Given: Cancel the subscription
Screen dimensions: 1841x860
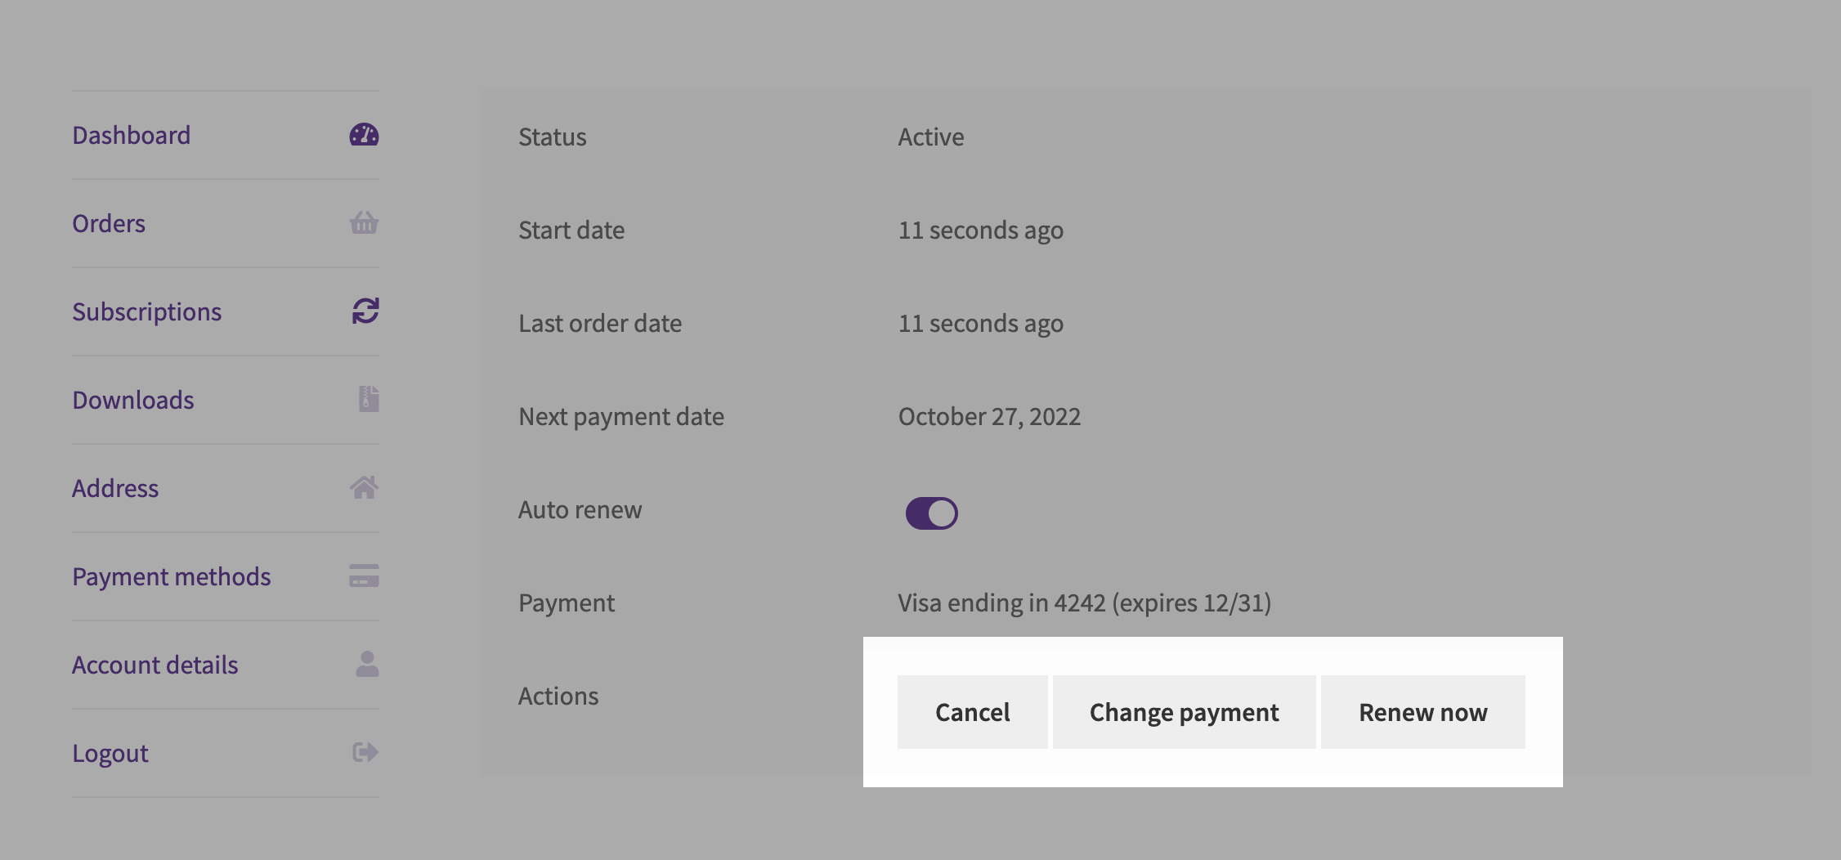Looking at the screenshot, I should pos(972,712).
